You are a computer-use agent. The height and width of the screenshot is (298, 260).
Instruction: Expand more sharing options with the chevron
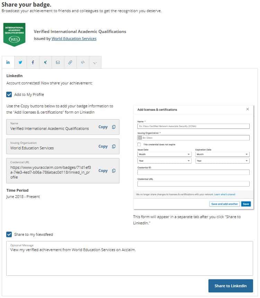click(95, 62)
